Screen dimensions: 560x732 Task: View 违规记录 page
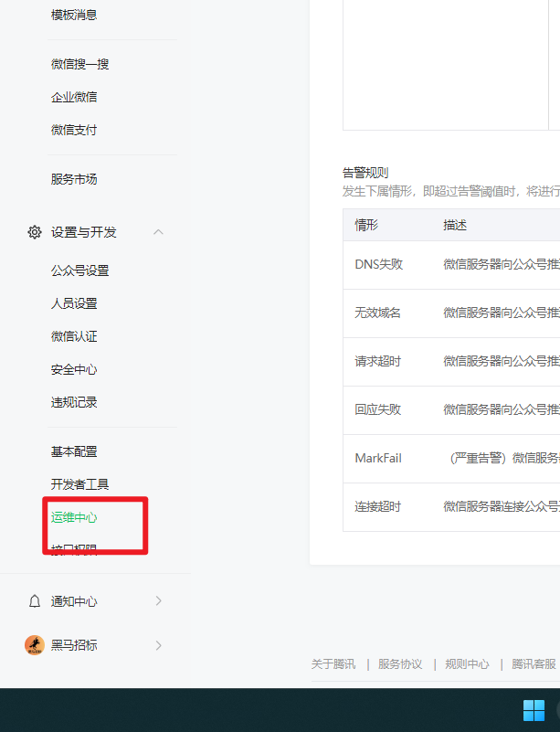tap(74, 402)
